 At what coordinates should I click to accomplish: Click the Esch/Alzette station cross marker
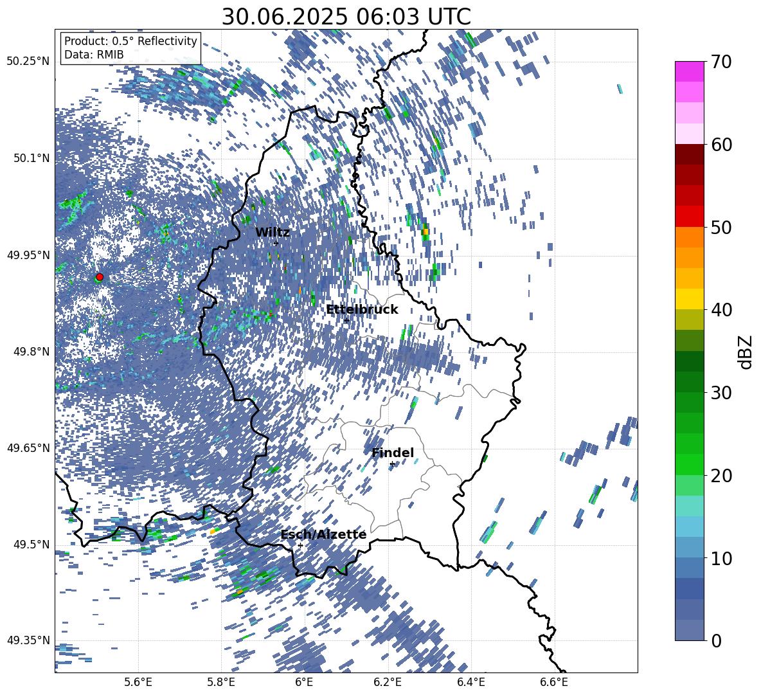coord(300,545)
